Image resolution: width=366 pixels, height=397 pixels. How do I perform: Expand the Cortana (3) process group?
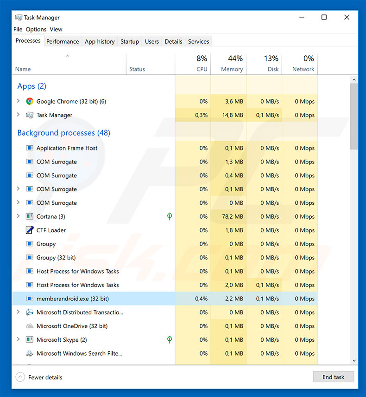18,216
